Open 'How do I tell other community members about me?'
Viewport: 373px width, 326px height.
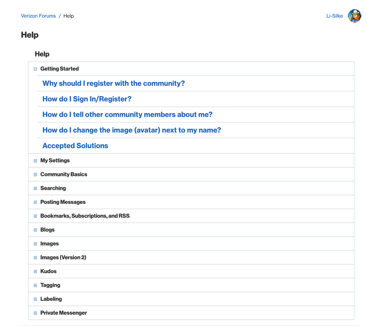click(127, 115)
